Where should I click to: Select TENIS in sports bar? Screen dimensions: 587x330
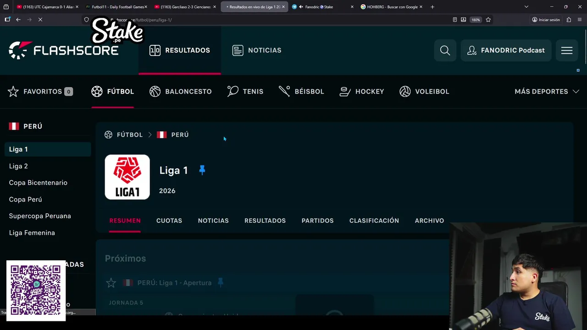[x=245, y=92]
